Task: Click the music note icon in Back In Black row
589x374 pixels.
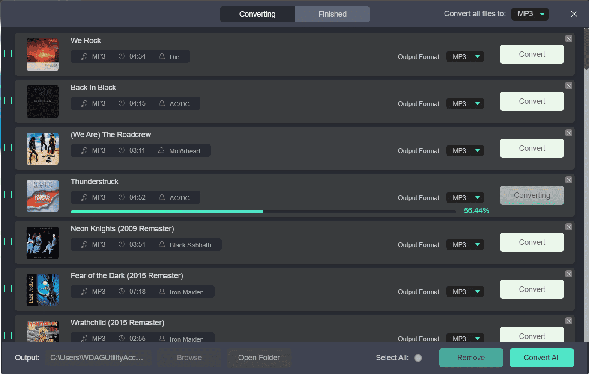Action: (84, 103)
